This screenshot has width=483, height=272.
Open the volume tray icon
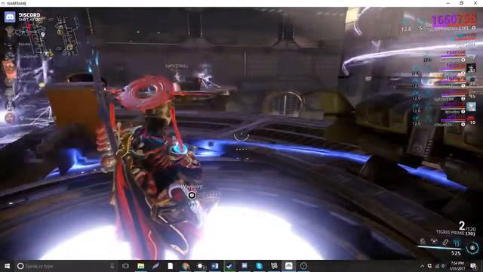point(444,266)
